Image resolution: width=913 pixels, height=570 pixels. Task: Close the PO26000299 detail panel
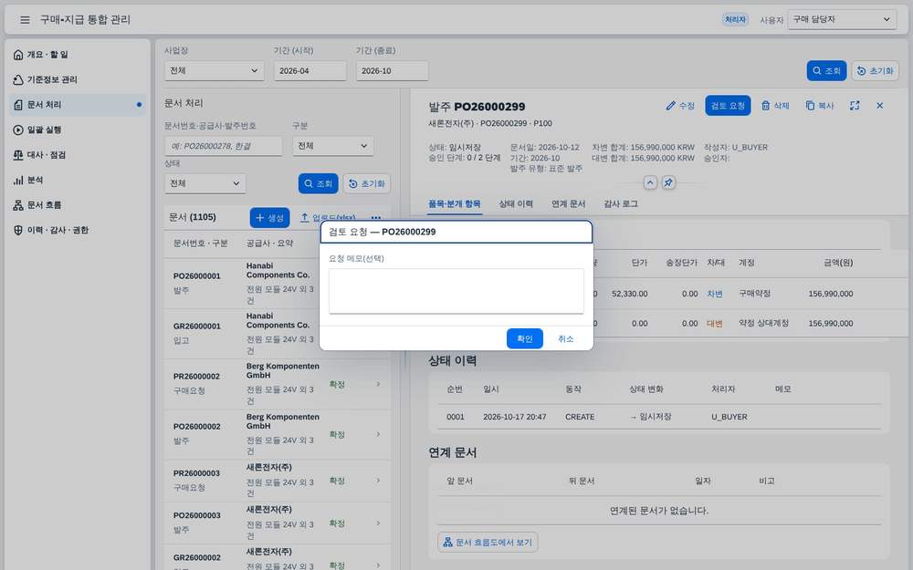coord(880,105)
